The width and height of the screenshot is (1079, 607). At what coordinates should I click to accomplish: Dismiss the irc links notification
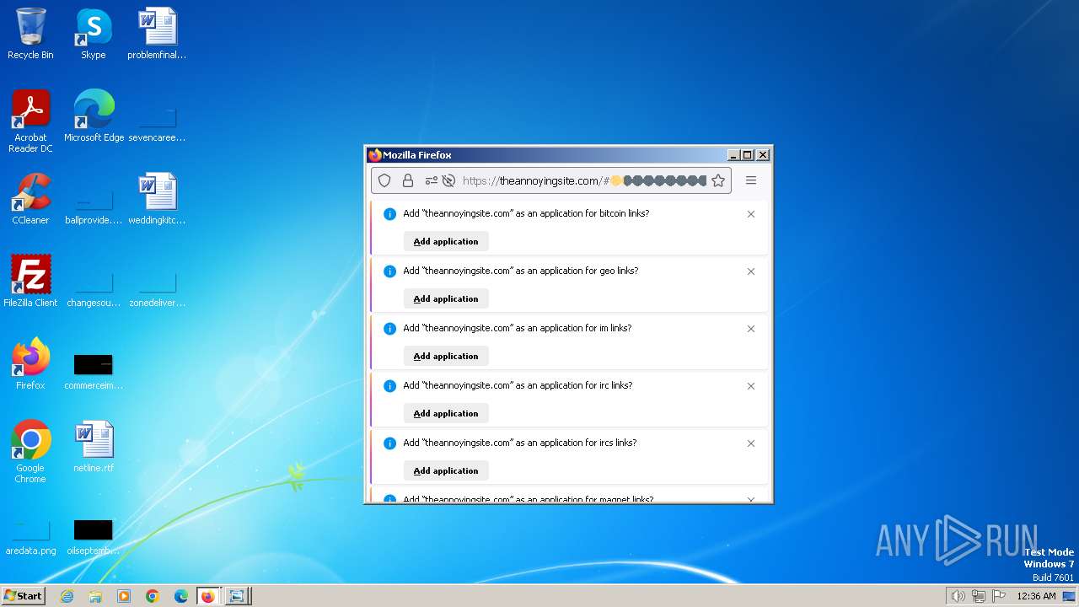(751, 386)
